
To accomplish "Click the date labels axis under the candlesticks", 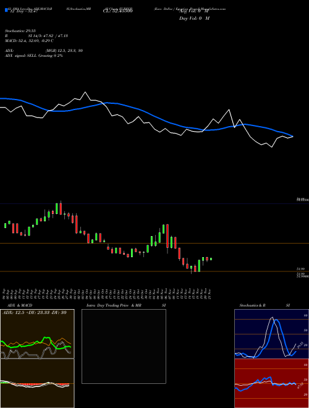I will [x=107, y=294].
